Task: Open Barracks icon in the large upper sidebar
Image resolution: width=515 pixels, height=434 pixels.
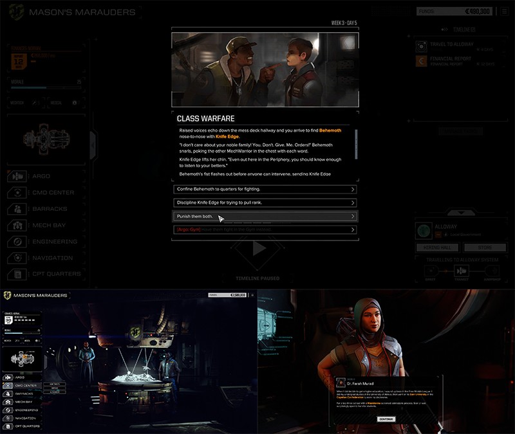Action: [x=17, y=209]
